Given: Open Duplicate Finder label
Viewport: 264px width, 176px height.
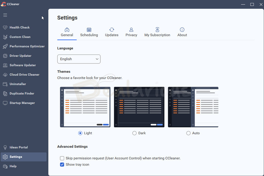Looking at the screenshot, I should (x=22, y=93).
